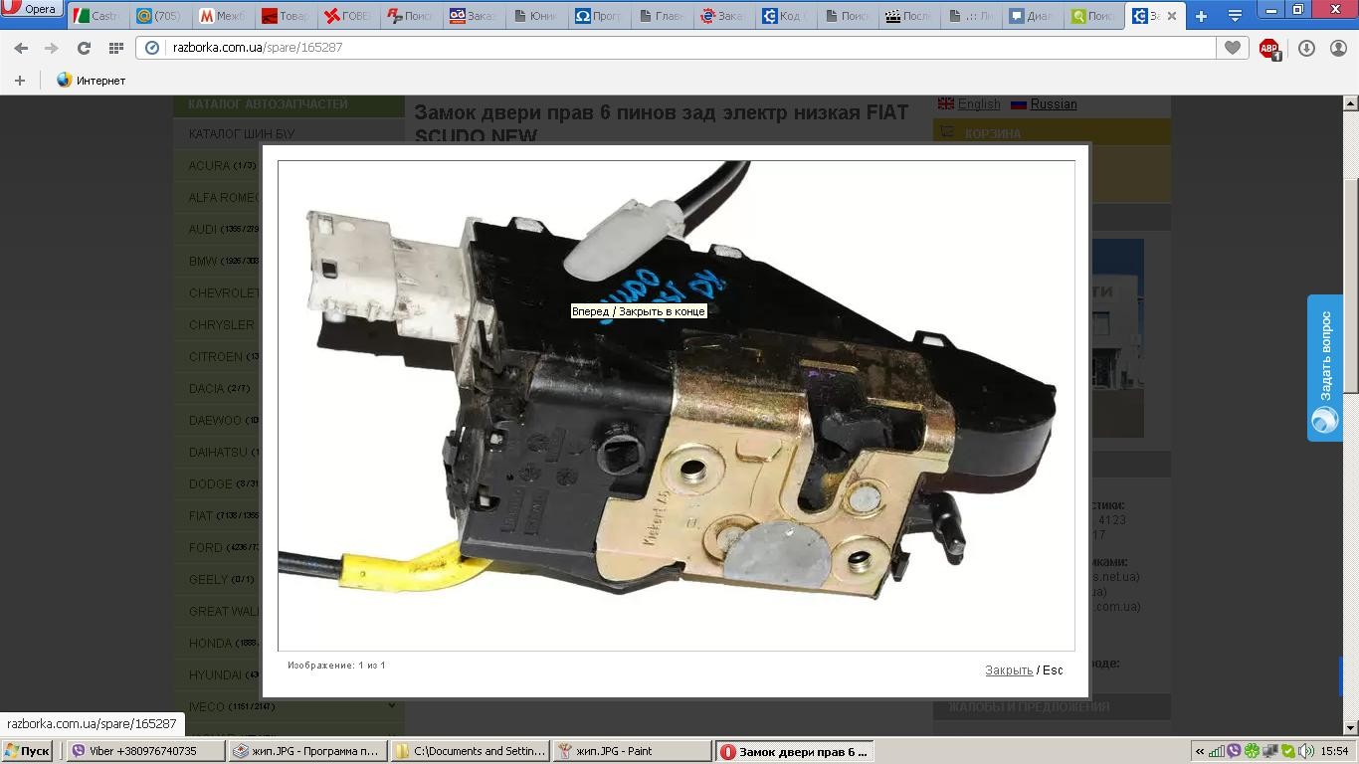Screen dimensions: 1359x764
Task: Open the Speed Dial grid icon
Action: pos(115,48)
